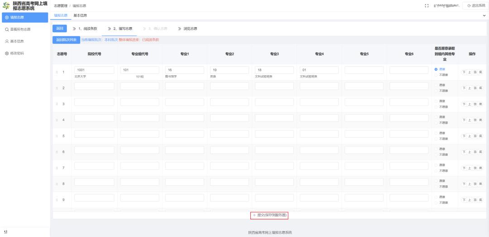The image size is (489, 237).
Task: Click the 下 (move down) icon in row 1
Action: tap(464, 72)
